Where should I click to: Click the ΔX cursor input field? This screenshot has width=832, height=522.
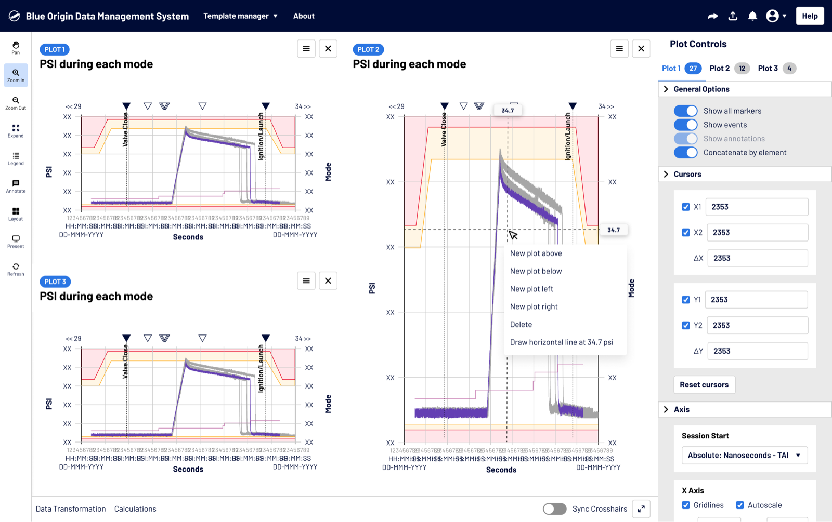[757, 258]
